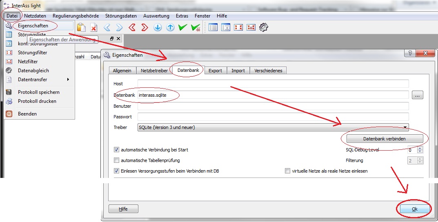Image resolution: width=438 pixels, height=222 pixels.
Task: Click the Paste clipboard toolbar icon
Action: point(81,27)
